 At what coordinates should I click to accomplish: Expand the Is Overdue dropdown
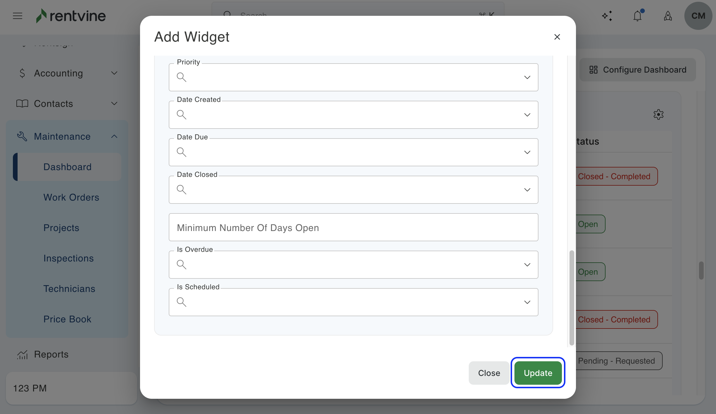tap(353, 265)
